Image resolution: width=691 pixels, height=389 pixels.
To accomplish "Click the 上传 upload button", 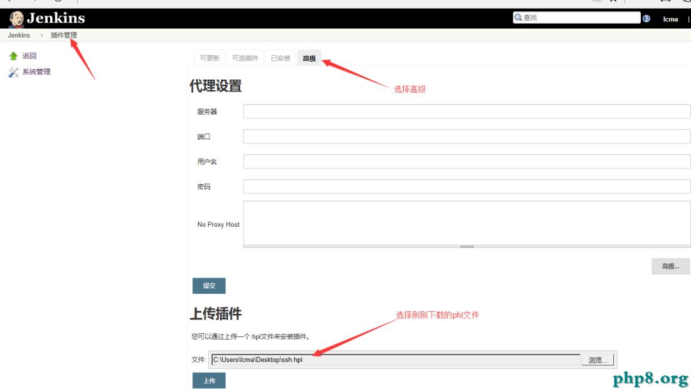I will coord(209,380).
